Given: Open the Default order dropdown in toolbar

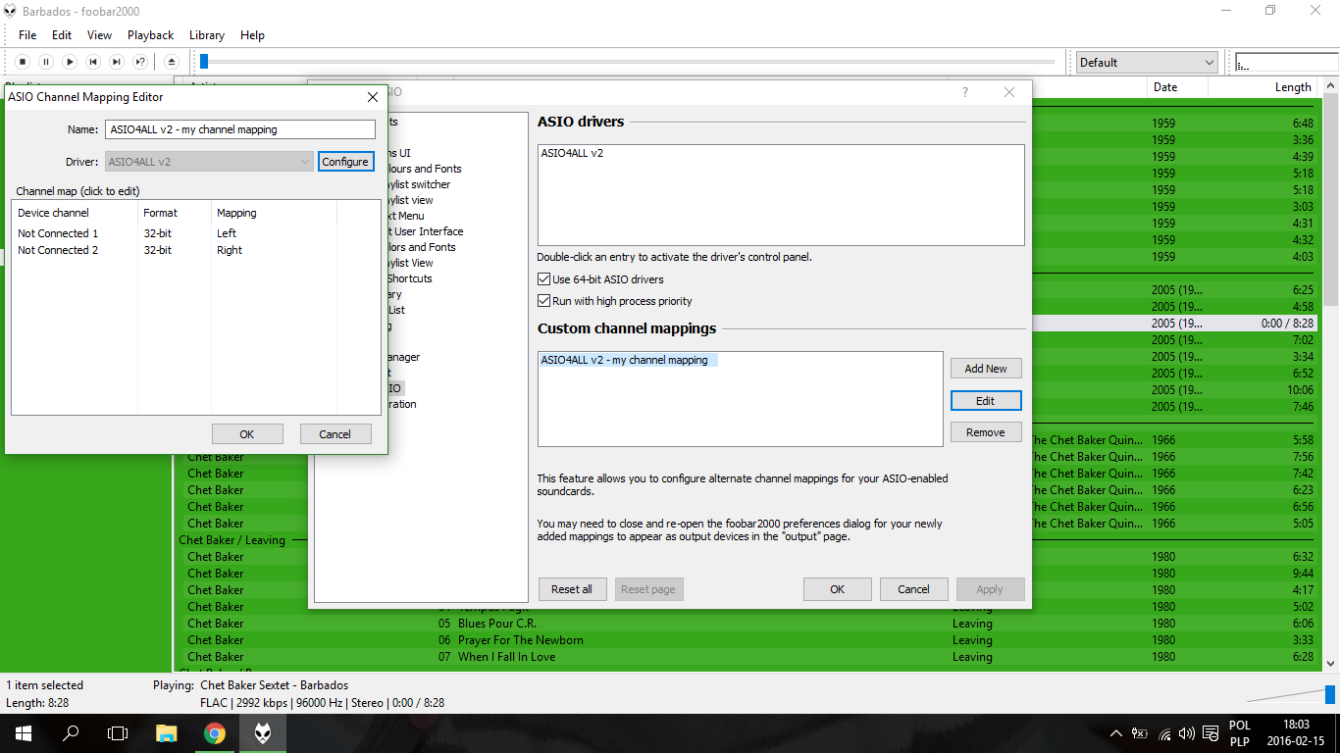Looking at the screenshot, I should [x=1147, y=62].
